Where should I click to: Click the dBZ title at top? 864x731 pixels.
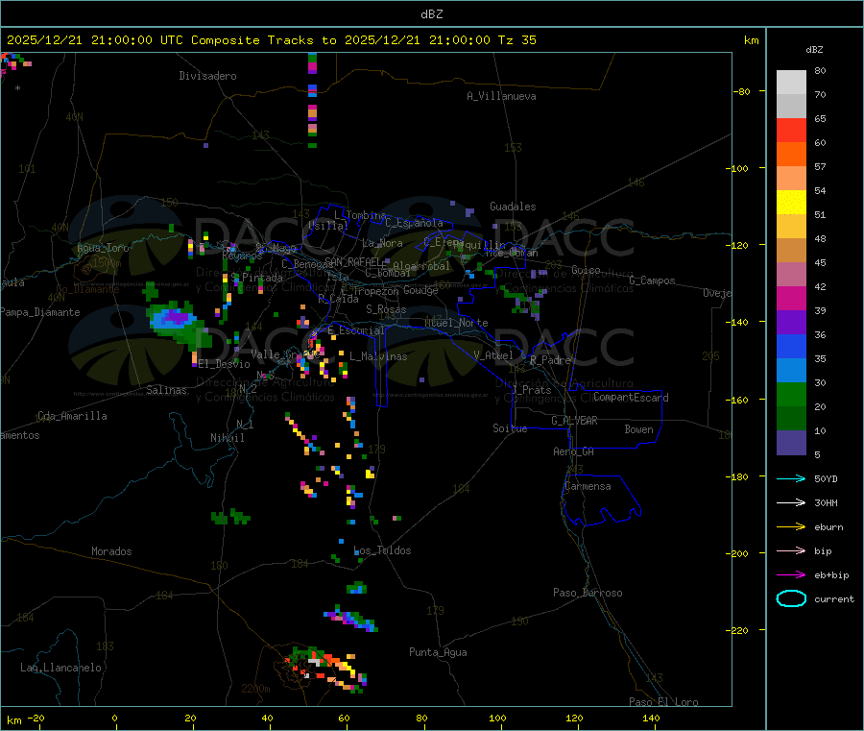(x=431, y=14)
